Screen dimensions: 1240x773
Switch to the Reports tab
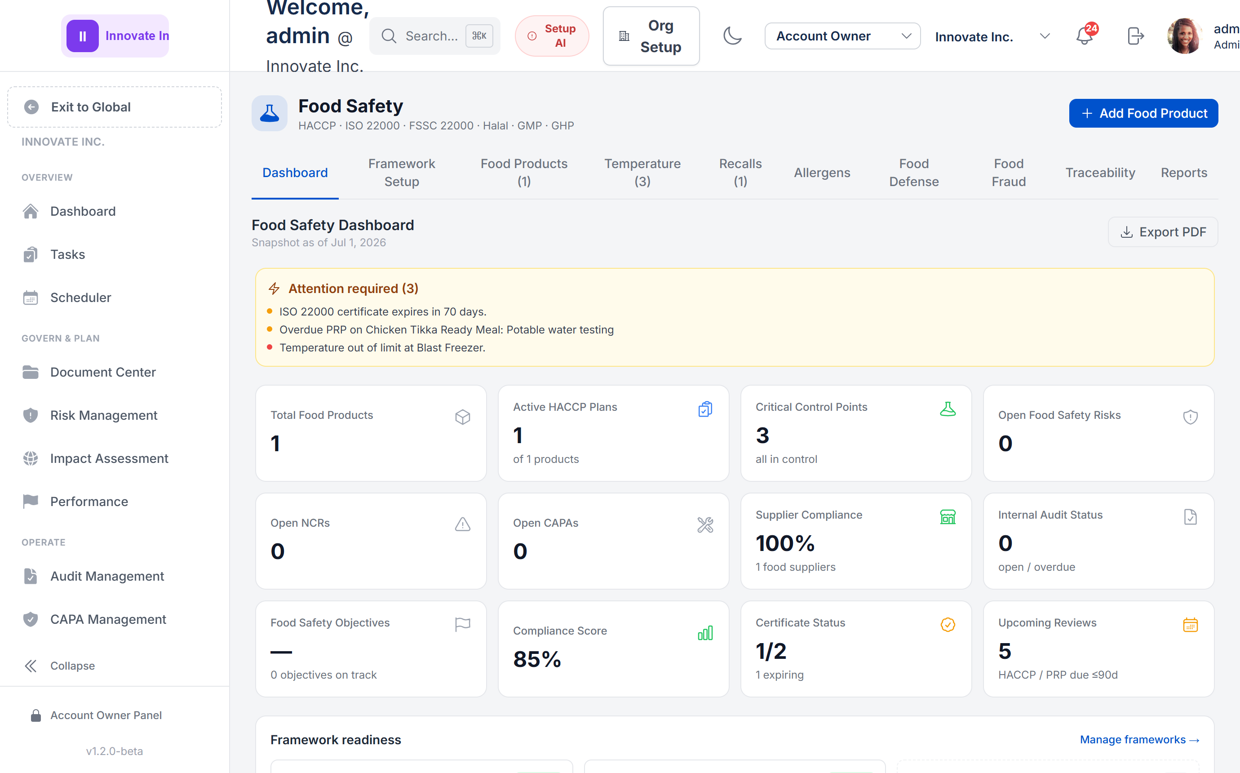1184,173
